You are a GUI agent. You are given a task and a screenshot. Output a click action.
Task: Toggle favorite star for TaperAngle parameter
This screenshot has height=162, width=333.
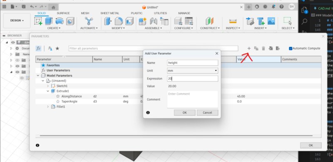tap(58, 102)
